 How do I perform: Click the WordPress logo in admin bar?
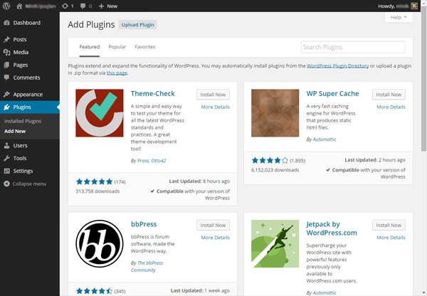pyautogui.click(x=6, y=6)
